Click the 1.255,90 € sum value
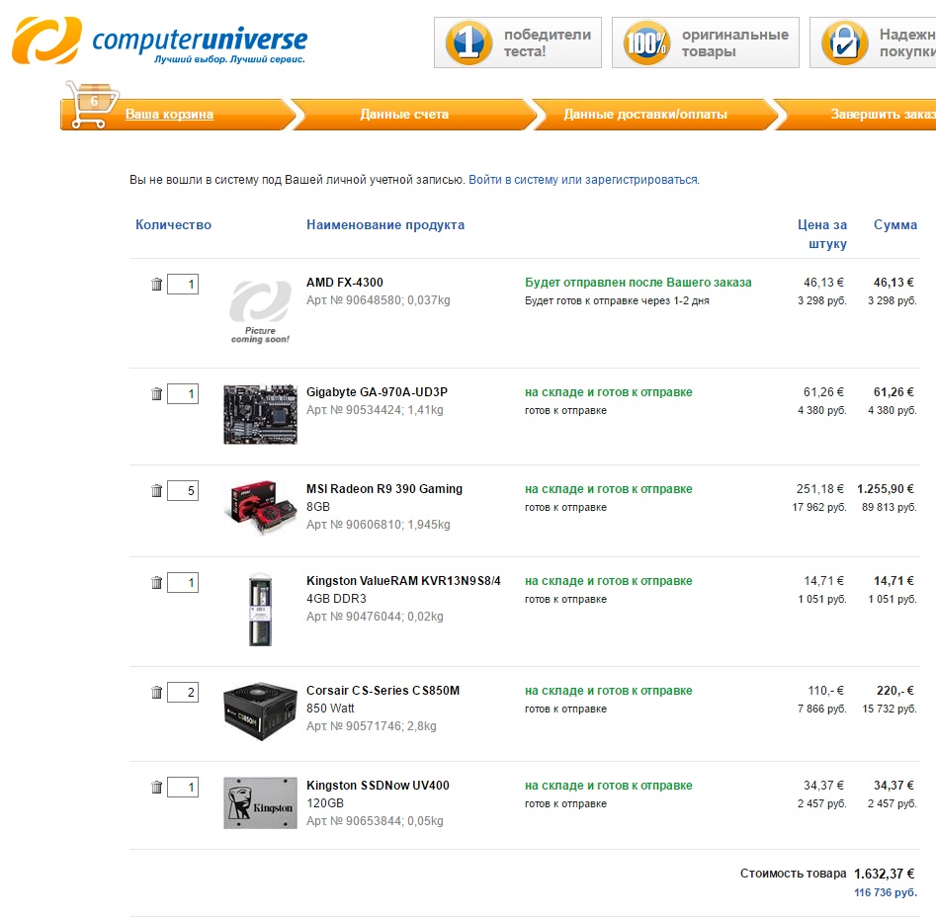Image resolution: width=936 pixels, height=920 pixels. [x=886, y=488]
